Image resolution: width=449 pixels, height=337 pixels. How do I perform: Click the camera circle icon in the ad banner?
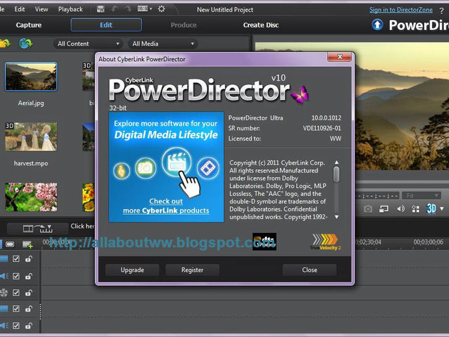coord(146,168)
